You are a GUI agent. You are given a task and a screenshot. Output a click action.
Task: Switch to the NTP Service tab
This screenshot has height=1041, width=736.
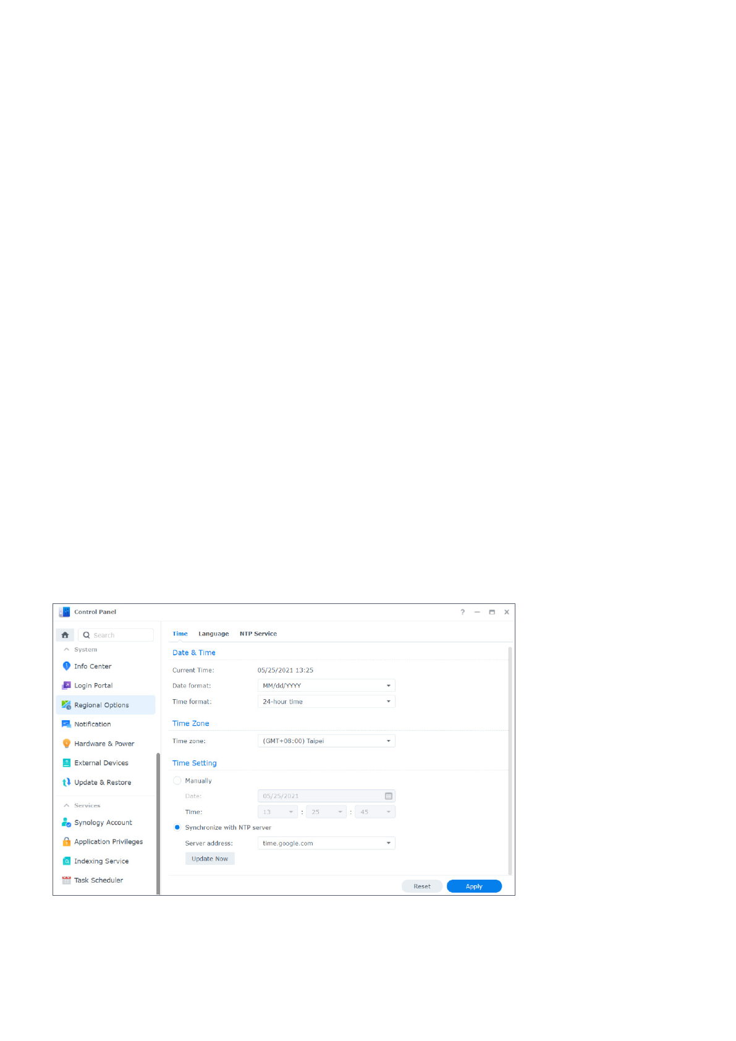[x=258, y=634]
